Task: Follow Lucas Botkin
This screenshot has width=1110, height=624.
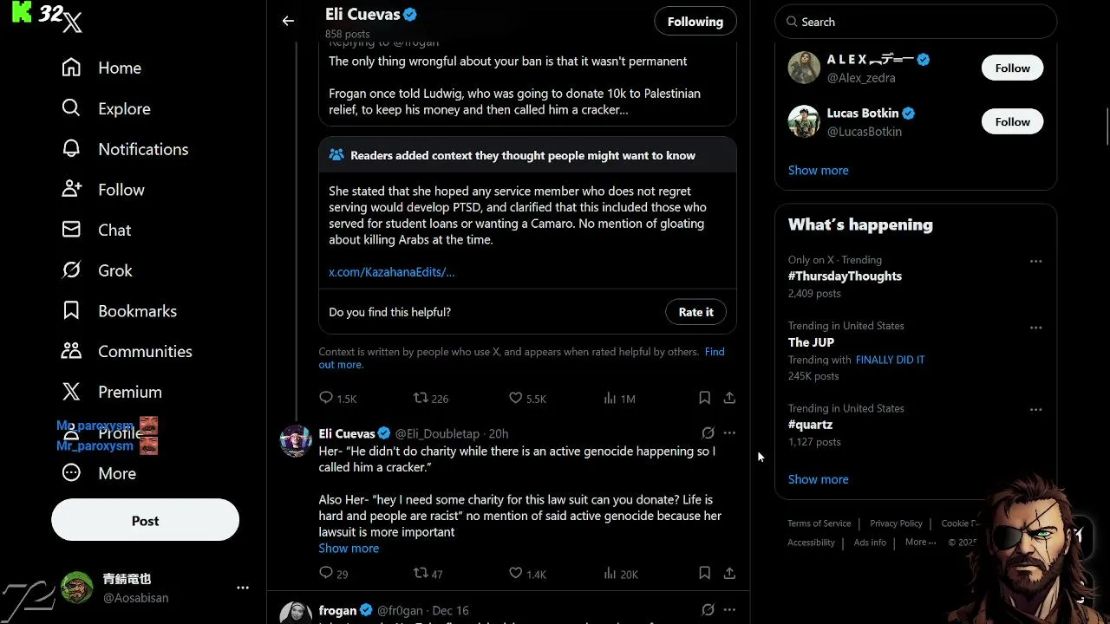Action: pos(1012,122)
